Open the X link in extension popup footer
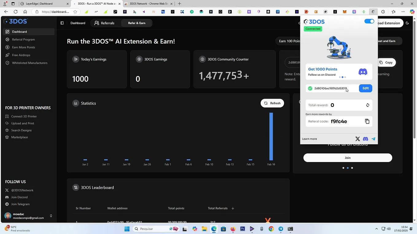This screenshot has width=417, height=234. click(x=357, y=139)
